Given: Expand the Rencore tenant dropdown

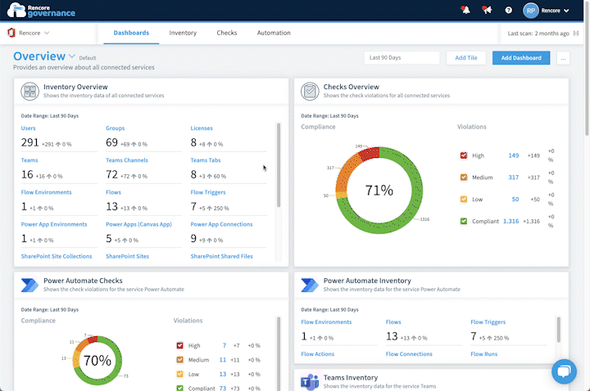Looking at the screenshot, I should [x=29, y=33].
